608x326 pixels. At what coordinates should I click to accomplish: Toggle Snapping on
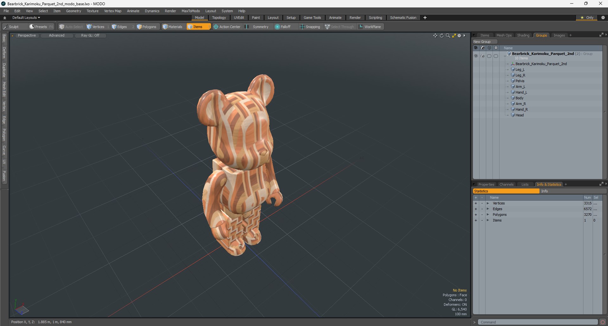click(x=310, y=27)
